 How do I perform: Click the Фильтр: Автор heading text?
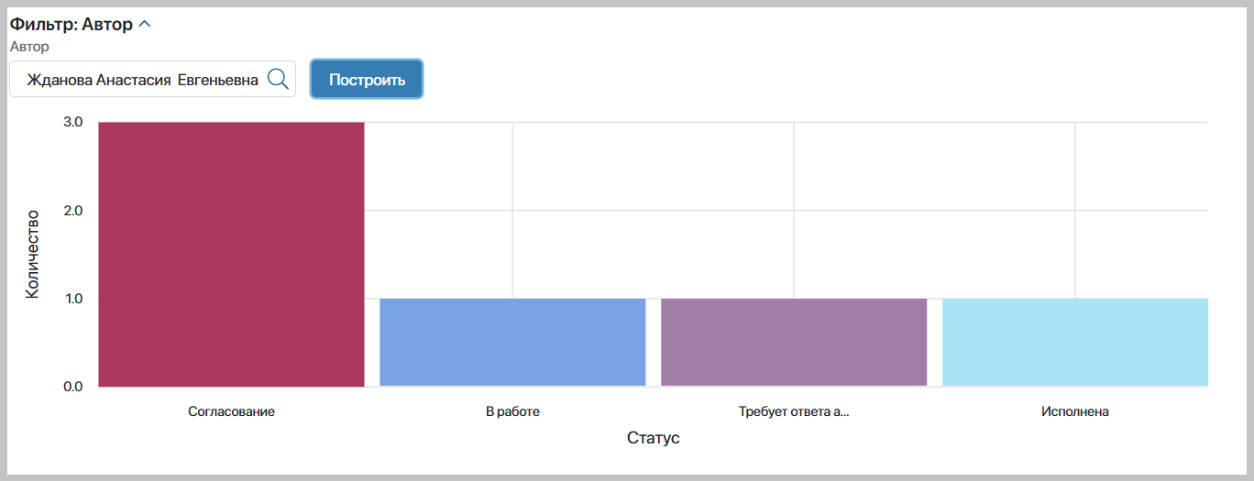click(71, 25)
